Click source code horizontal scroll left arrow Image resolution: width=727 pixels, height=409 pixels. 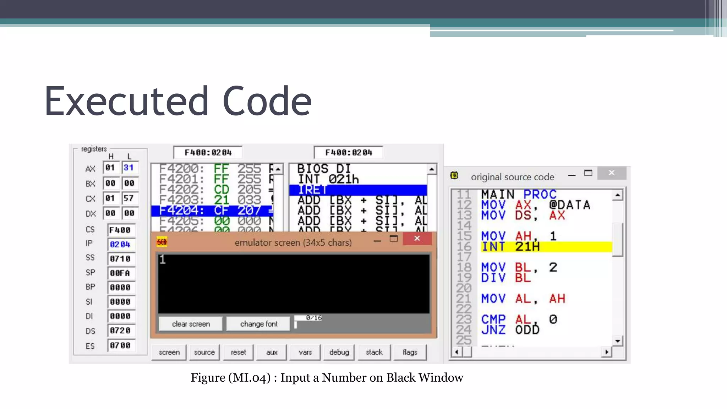point(457,352)
